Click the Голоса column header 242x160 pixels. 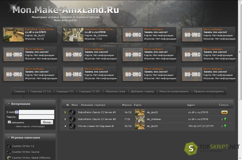pos(224,105)
